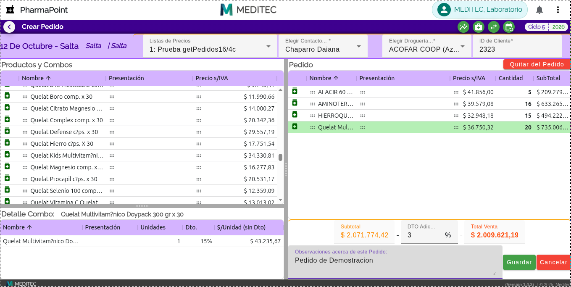Click quantity 20 in Quelat Mul row
The height and width of the screenshot is (287, 571).
tap(528, 127)
